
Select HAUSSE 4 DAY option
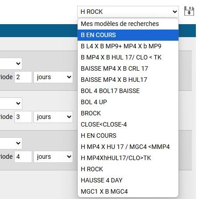[x=128, y=180]
